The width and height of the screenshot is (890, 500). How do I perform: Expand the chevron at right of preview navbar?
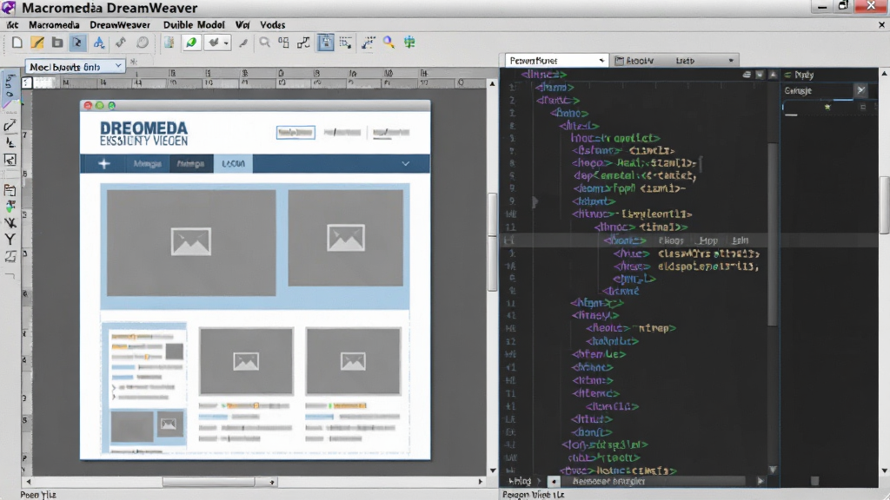point(405,164)
